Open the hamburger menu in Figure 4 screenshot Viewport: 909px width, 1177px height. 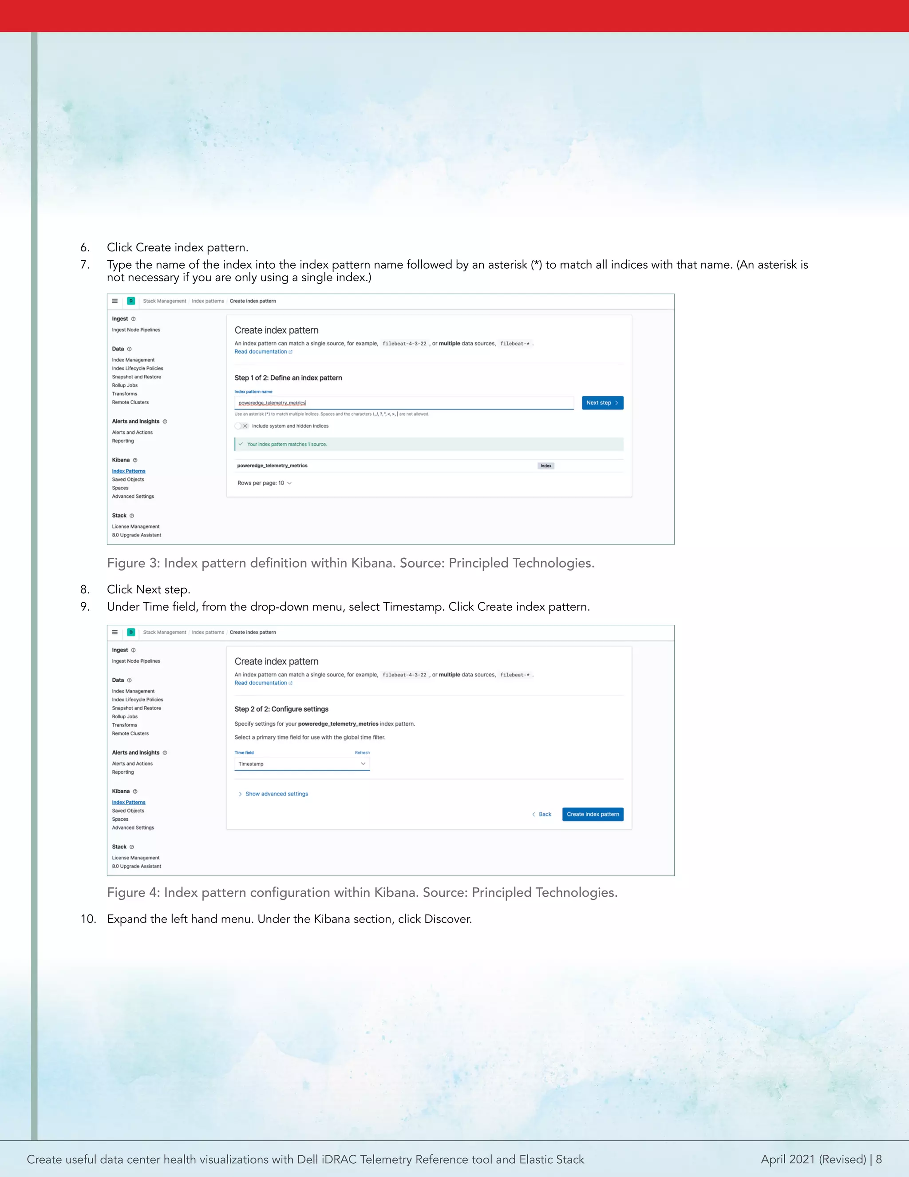coord(115,632)
